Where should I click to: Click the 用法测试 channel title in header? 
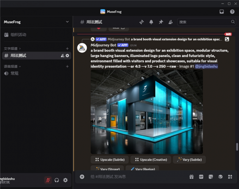coord(94,22)
